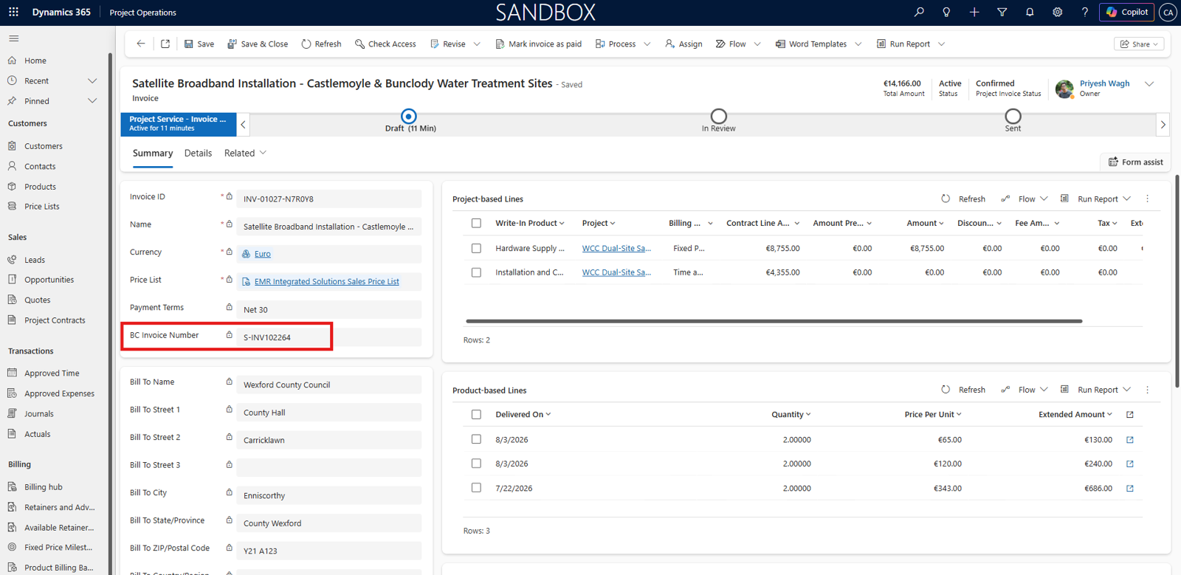Open the lightbulb assistant icon

point(946,12)
